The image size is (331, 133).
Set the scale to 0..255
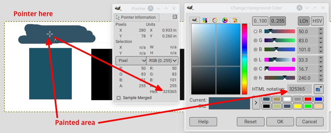[278, 21]
